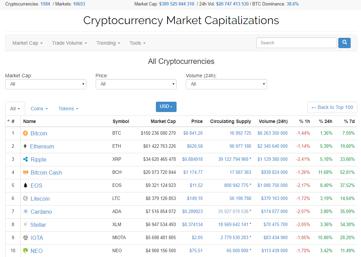Open the Price filter dropdown
361x257 pixels.
coord(136,84)
